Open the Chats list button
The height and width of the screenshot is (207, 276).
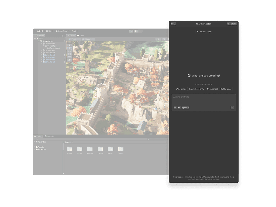click(233, 24)
